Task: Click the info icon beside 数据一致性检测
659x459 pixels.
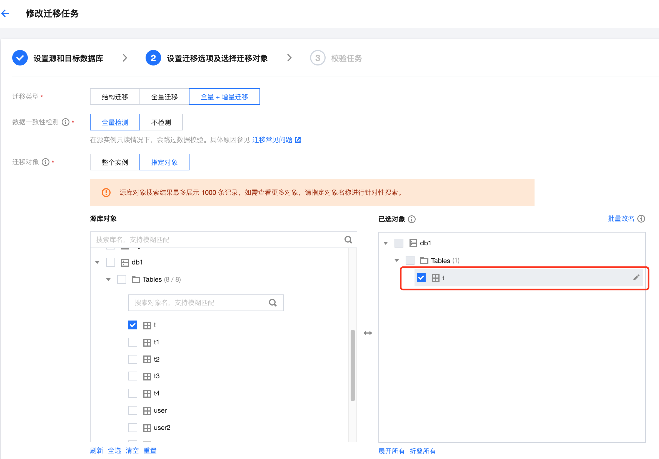Action: point(66,122)
